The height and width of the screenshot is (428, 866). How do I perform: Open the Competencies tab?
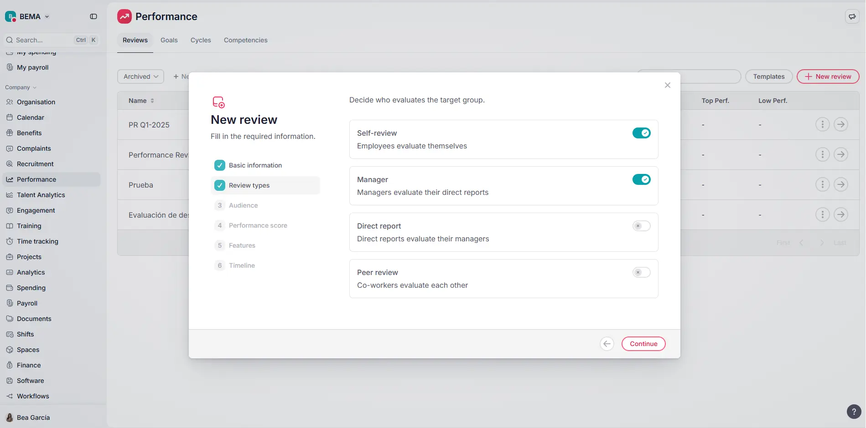coord(245,40)
